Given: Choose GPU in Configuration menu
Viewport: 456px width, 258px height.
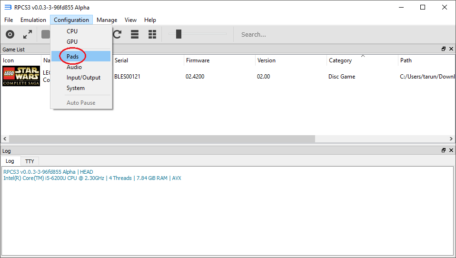Looking at the screenshot, I should (x=81, y=41).
